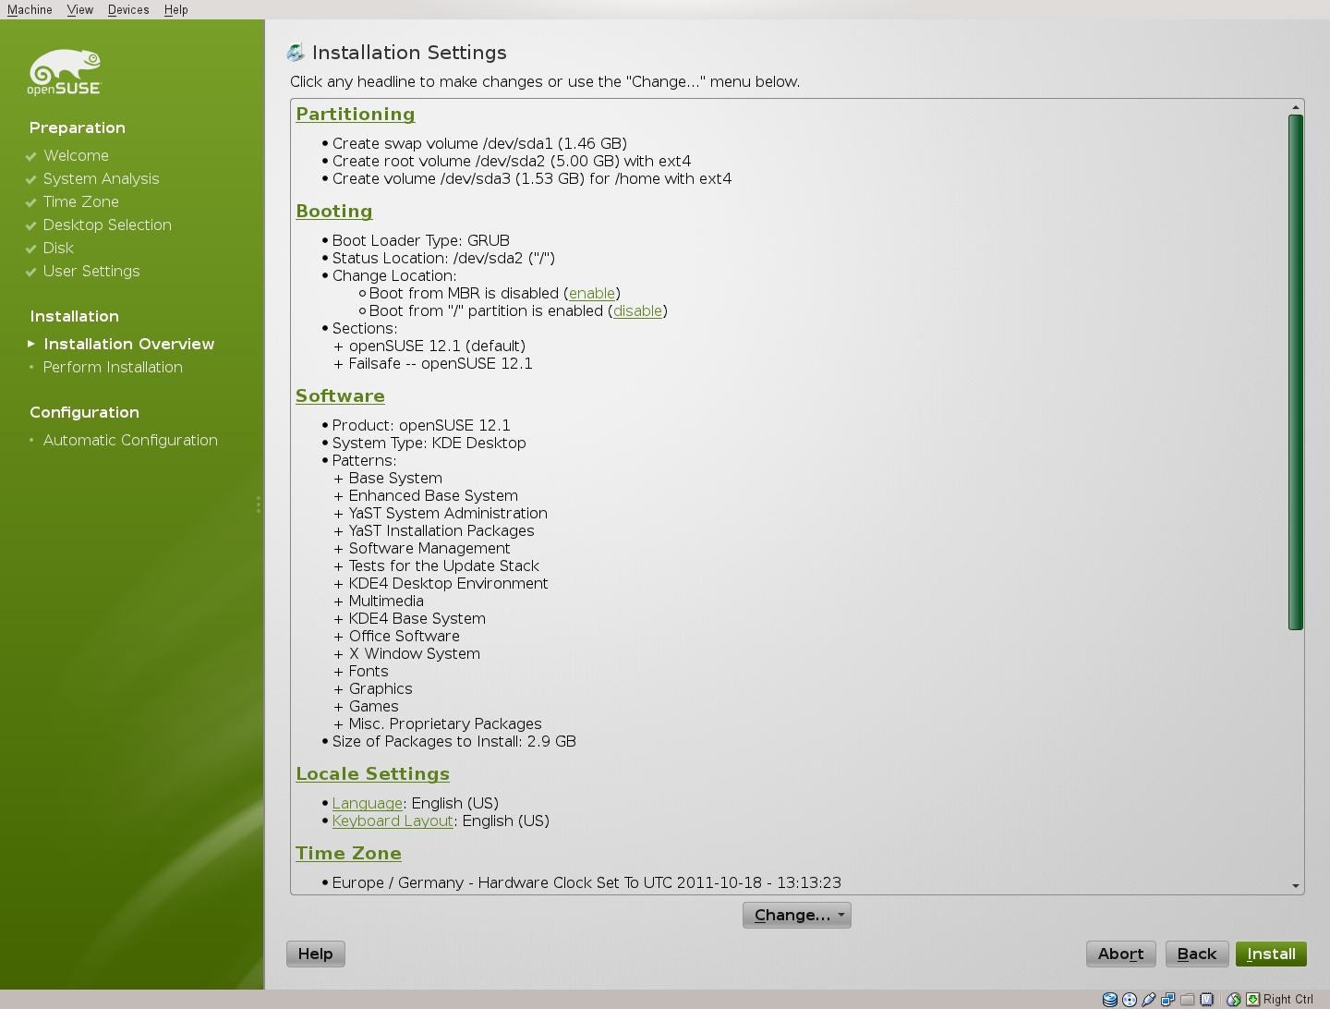Open the Change... dropdown button
The height and width of the screenshot is (1009, 1330).
click(x=797, y=915)
